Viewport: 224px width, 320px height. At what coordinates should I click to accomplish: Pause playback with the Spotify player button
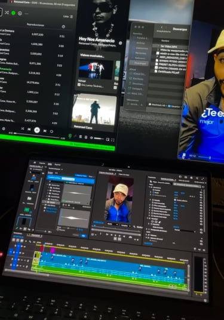[37, 130]
